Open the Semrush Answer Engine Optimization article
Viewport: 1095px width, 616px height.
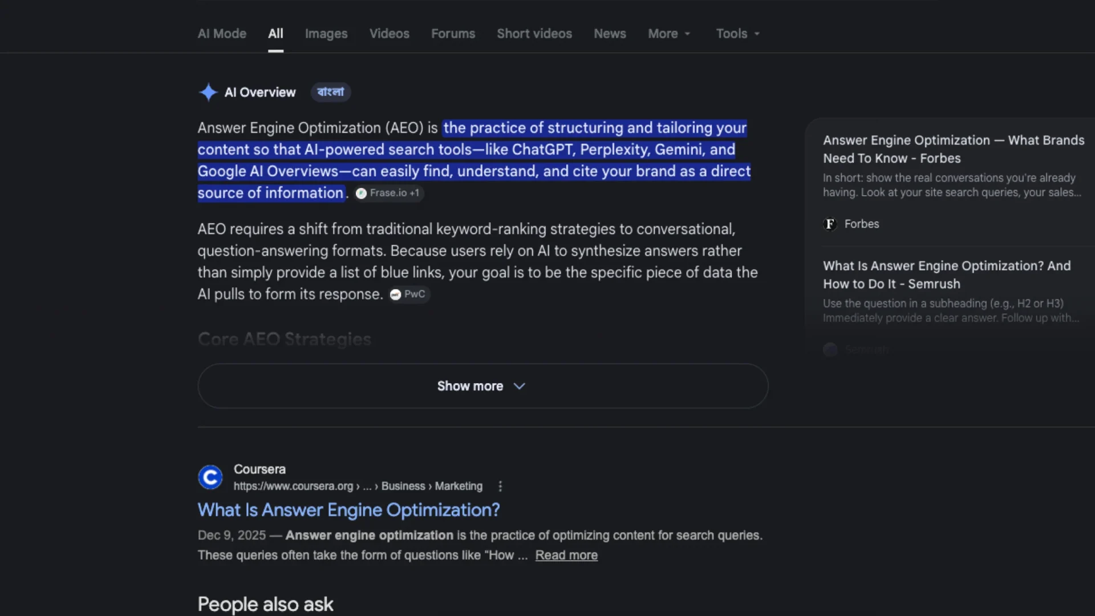pyautogui.click(x=947, y=275)
